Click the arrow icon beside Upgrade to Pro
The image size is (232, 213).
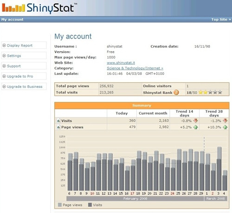4,76
